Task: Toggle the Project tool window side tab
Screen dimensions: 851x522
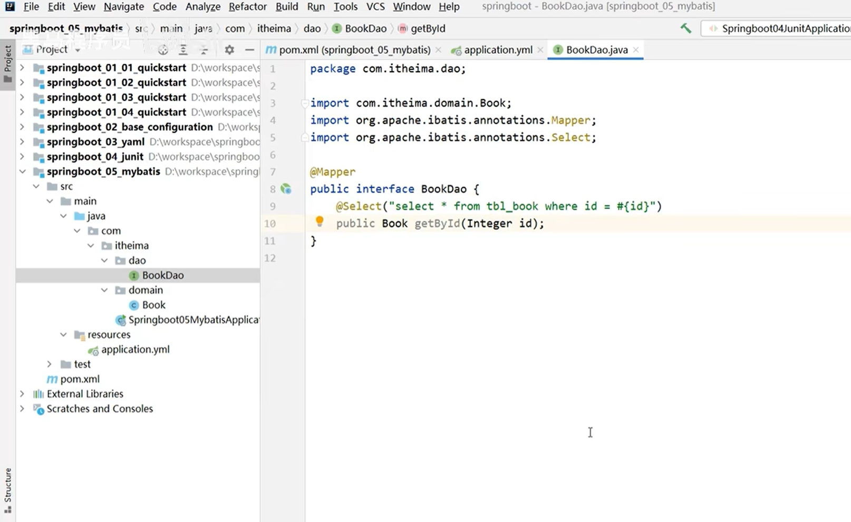Action: (x=7, y=63)
